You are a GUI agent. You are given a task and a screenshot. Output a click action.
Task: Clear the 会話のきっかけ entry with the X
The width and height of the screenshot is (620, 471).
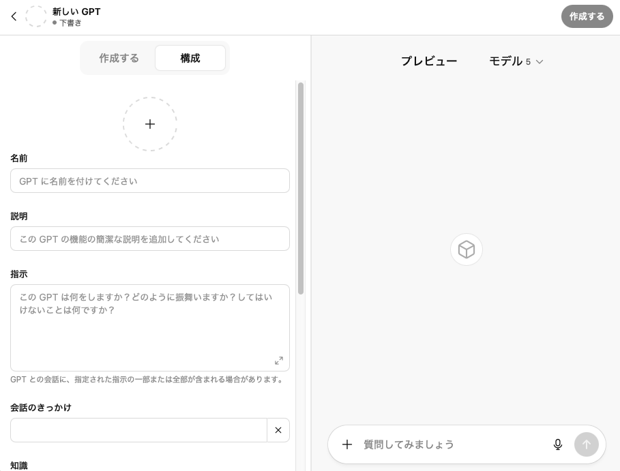click(x=278, y=430)
